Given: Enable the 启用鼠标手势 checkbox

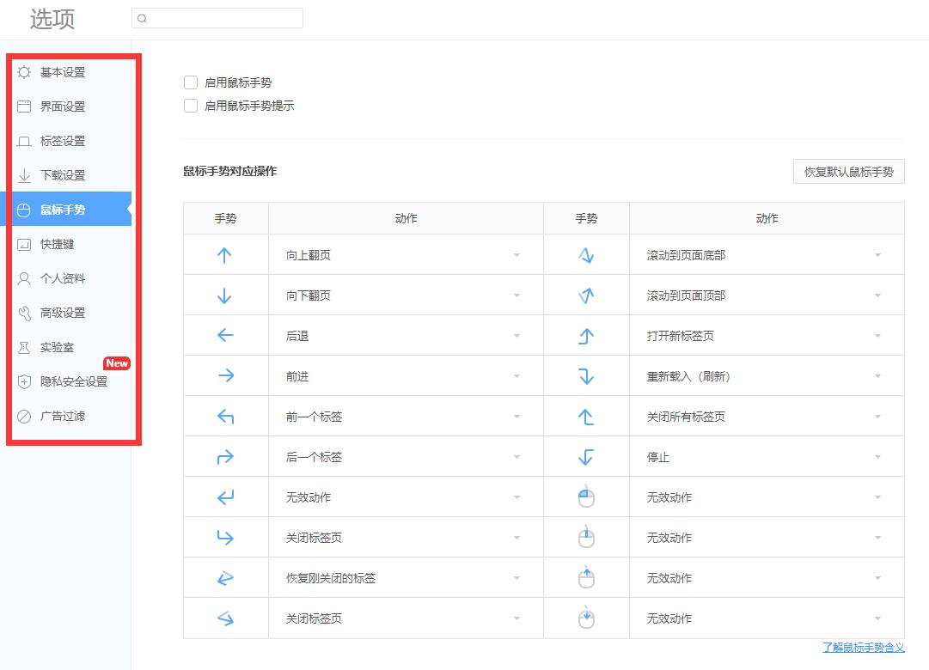Looking at the screenshot, I should pos(190,82).
